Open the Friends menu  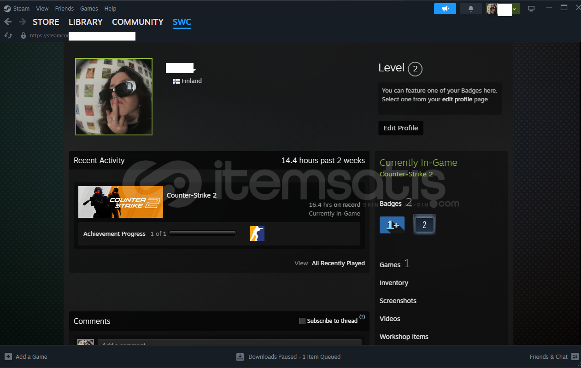click(64, 8)
